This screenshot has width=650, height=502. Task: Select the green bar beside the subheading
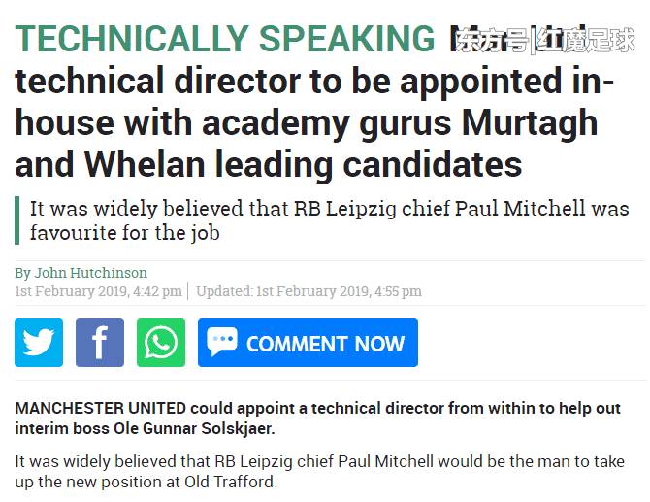click(17, 220)
